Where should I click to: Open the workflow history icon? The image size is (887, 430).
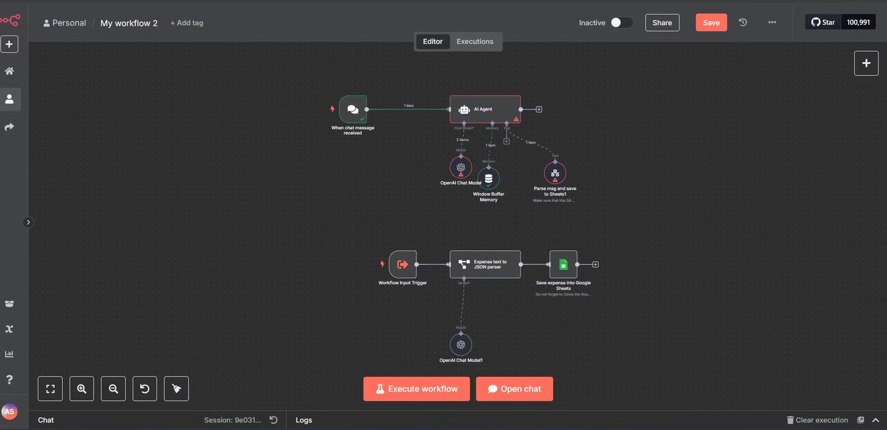[x=743, y=23]
